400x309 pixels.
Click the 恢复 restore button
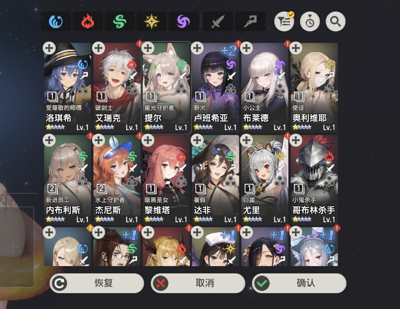click(x=97, y=283)
